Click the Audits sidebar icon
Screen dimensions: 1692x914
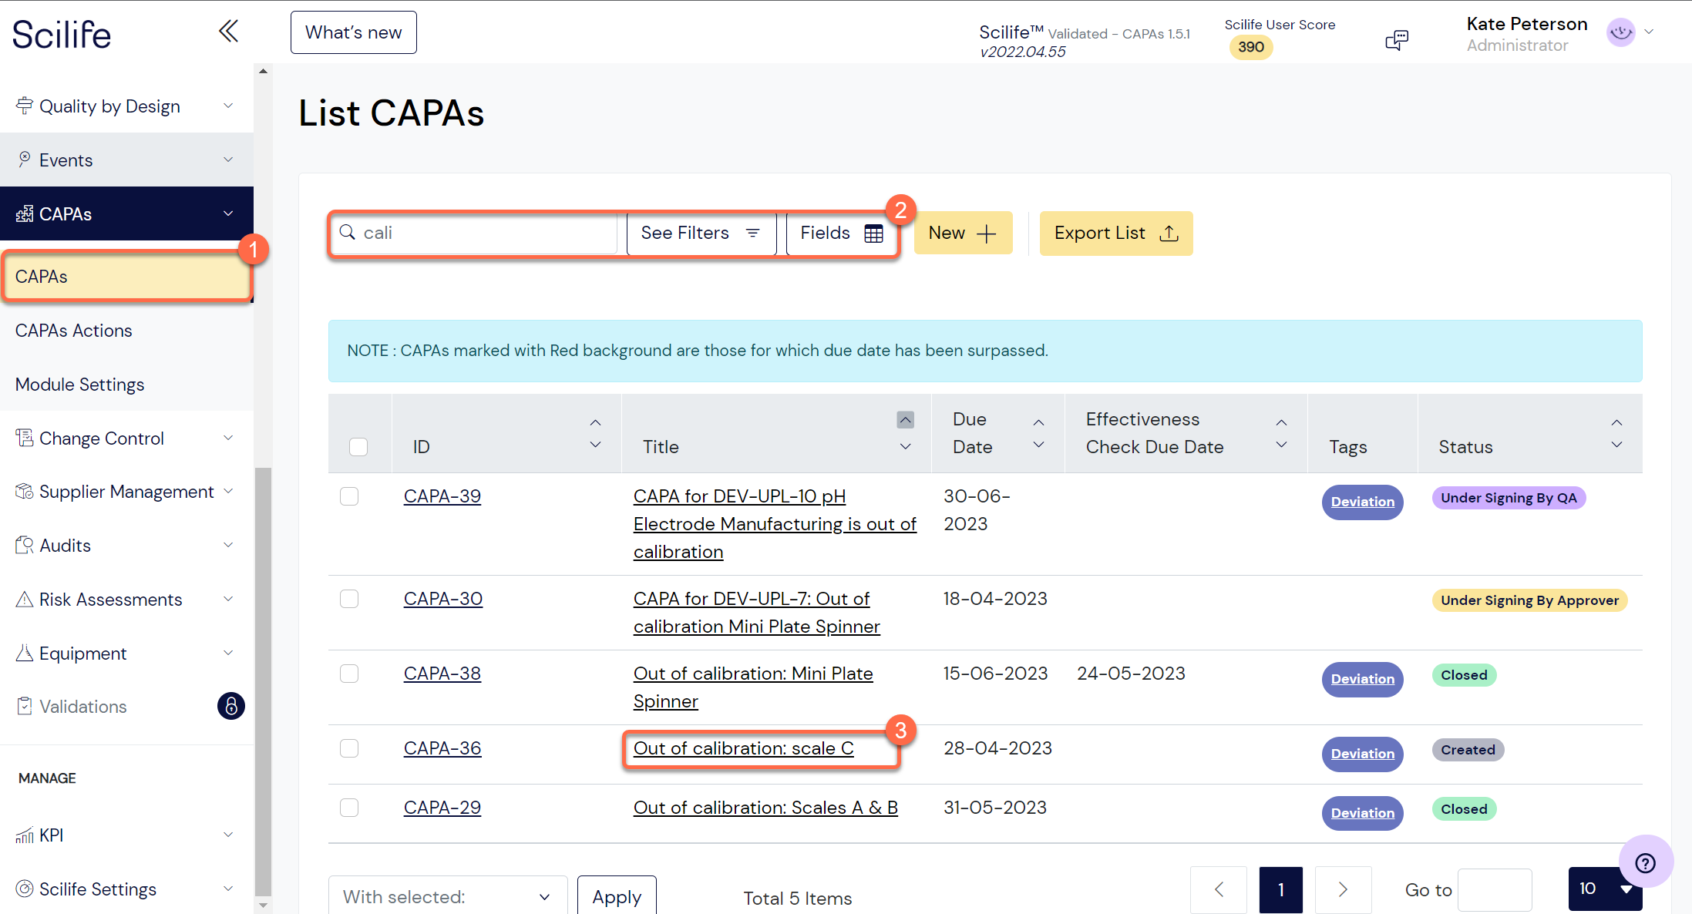tap(25, 545)
